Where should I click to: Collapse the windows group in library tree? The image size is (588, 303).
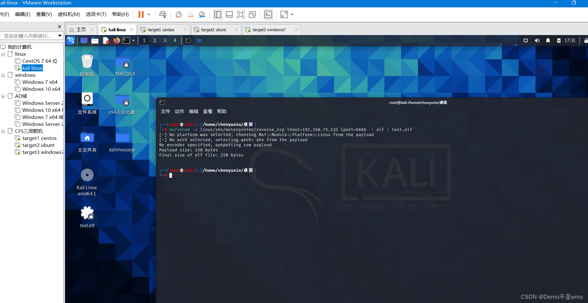coord(3,75)
